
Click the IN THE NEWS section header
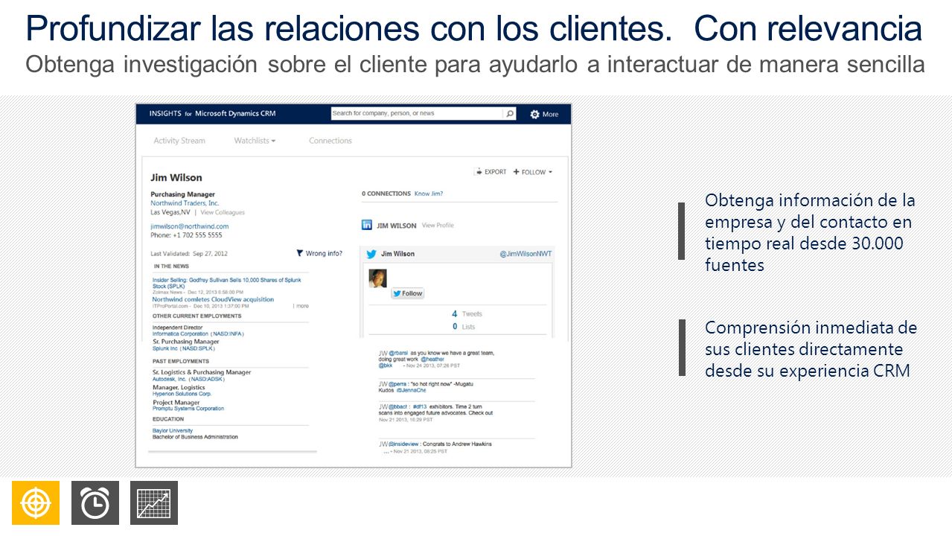point(171,266)
